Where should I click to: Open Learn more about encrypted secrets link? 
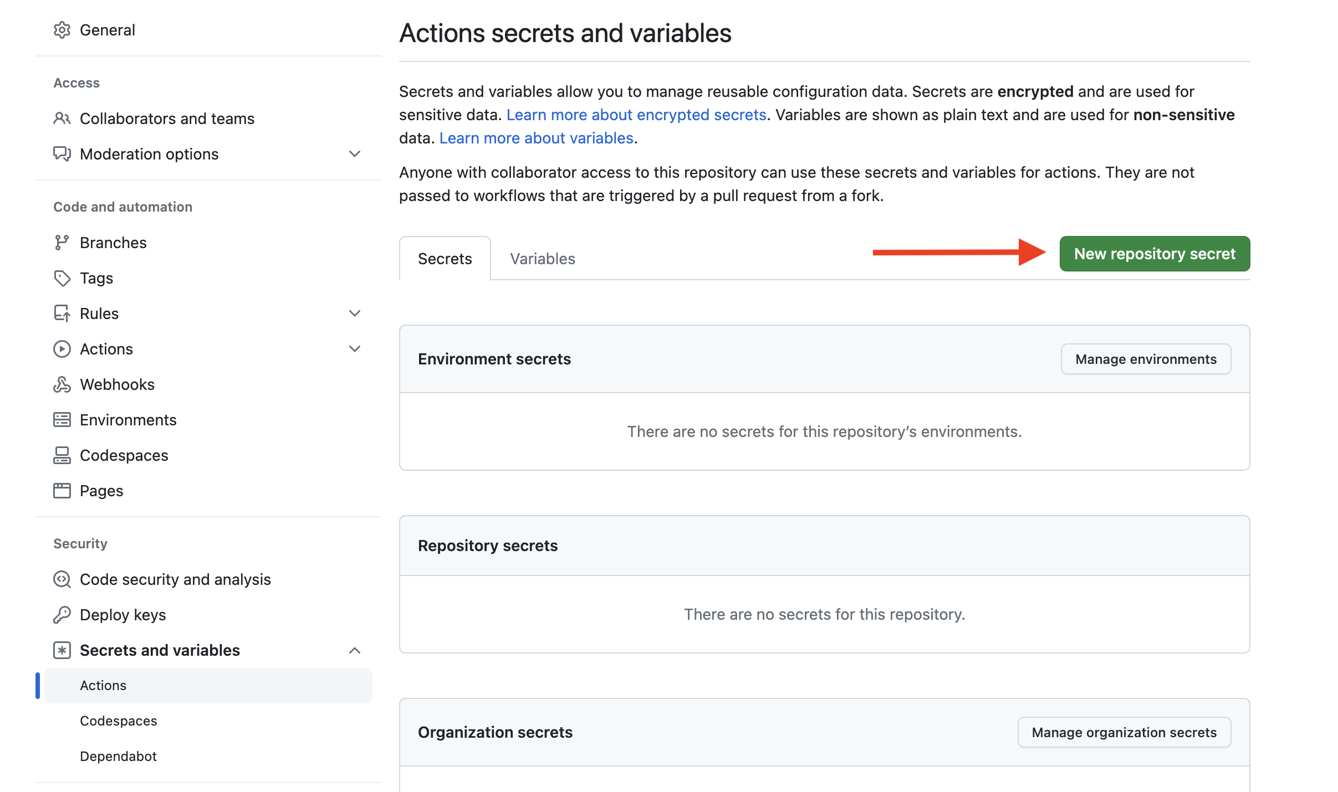coord(636,115)
